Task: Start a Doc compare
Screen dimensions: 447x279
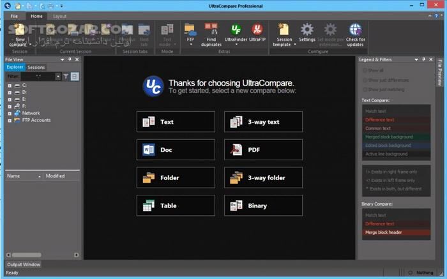Action: (x=176, y=149)
